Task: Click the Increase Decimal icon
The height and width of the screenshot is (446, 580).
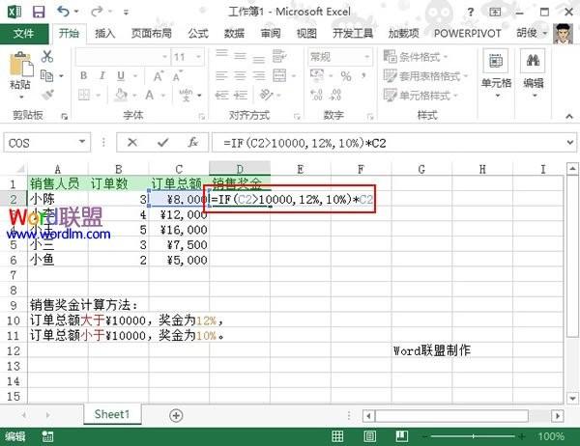Action: pos(317,95)
